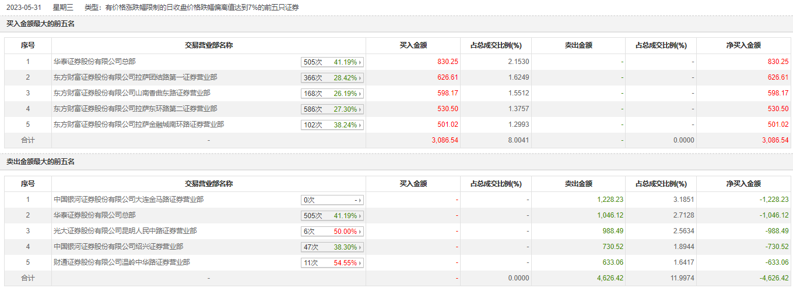Expand the 505次 41.19% badge in the 卖出 table
The width and height of the screenshot is (793, 288).
tap(332, 216)
